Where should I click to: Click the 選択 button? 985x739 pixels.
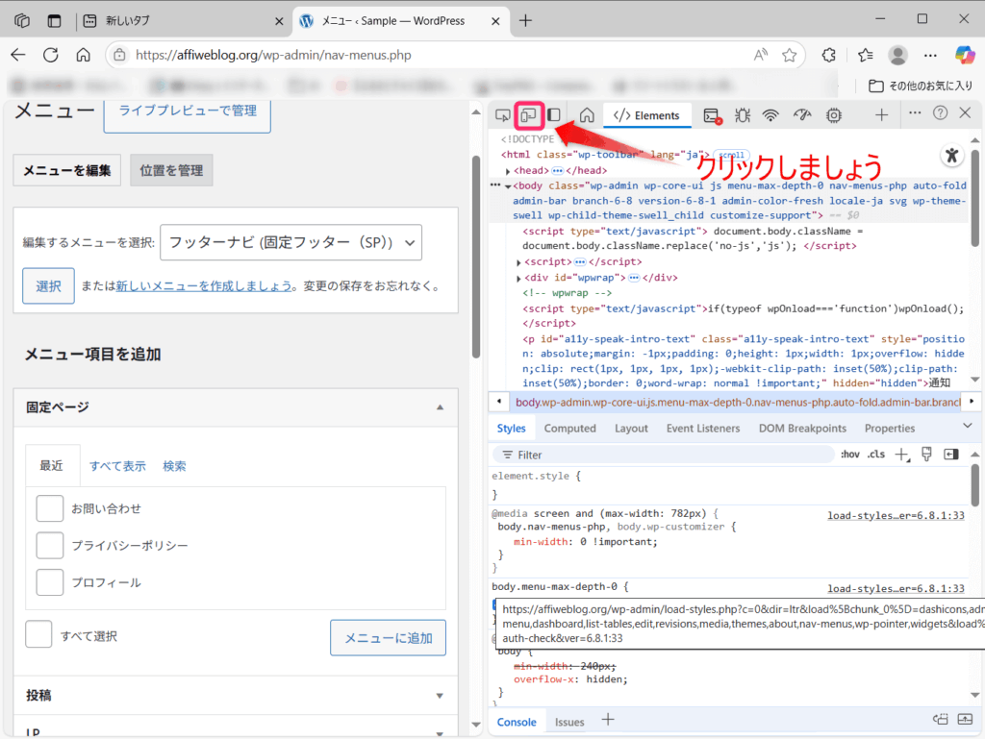tap(48, 286)
